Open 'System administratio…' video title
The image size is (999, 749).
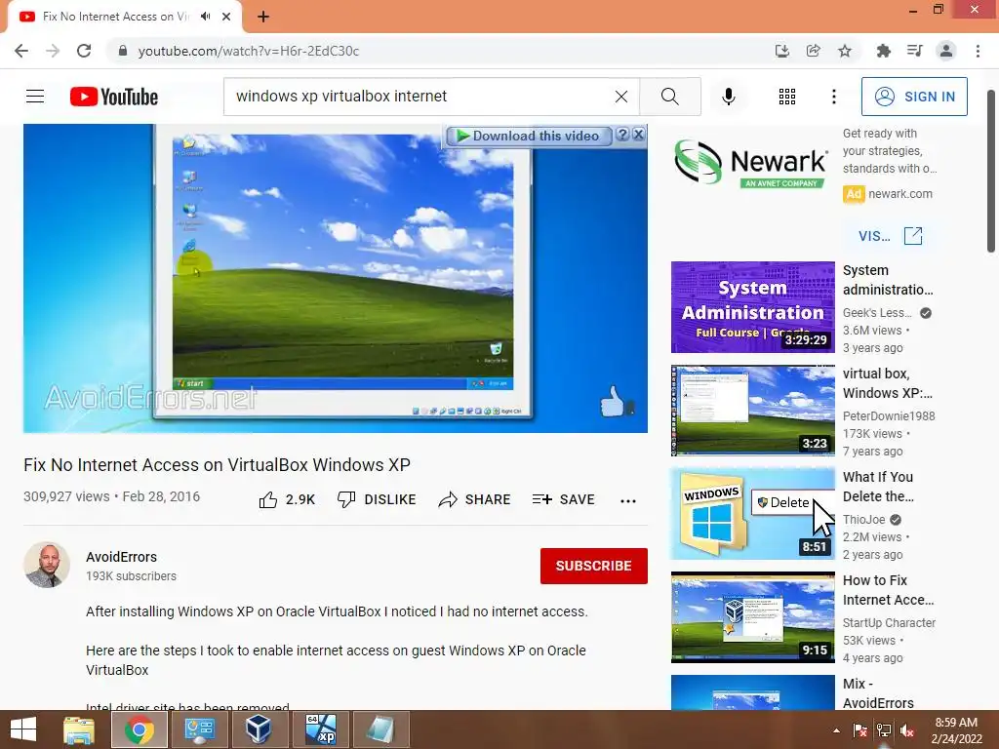click(x=888, y=280)
